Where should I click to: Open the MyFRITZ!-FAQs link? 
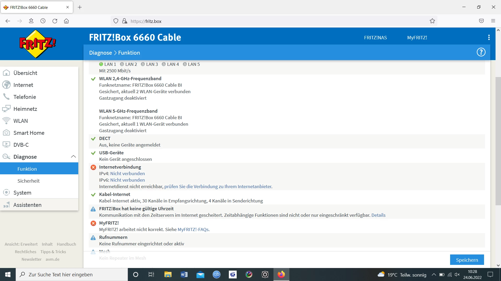pos(193,229)
